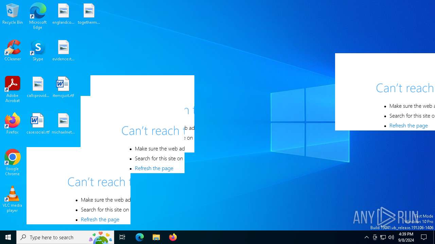Screen dimensions: 435x244
Task: Open Skype desktop shortcut
Action: 38,51
